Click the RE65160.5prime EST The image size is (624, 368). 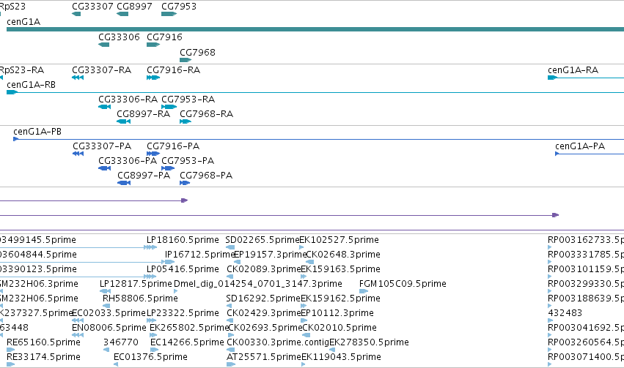coord(43,342)
